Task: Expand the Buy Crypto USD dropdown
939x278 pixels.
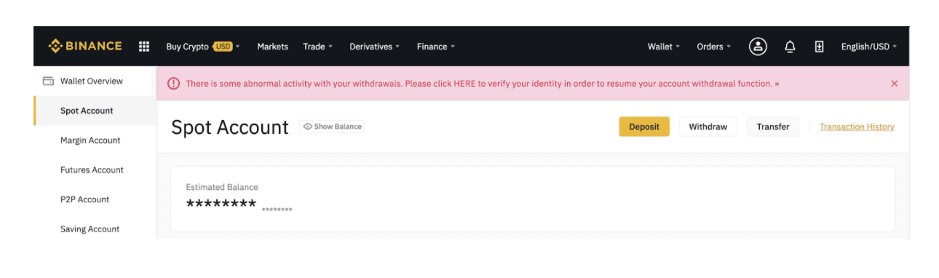Action: [203, 47]
